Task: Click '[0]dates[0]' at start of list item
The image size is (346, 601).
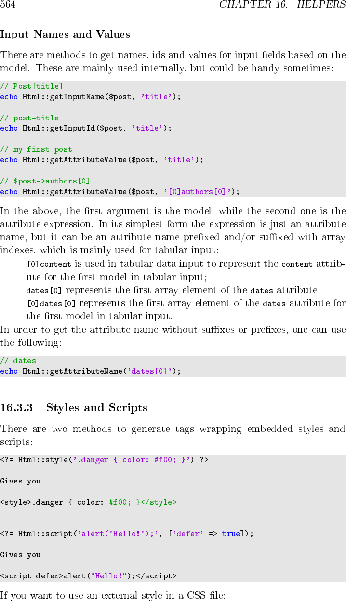Action: coord(52,303)
